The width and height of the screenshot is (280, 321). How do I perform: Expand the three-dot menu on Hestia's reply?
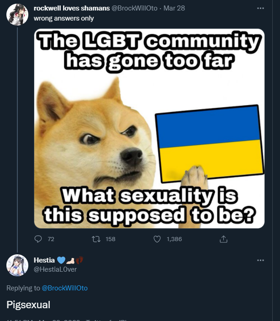260,260
